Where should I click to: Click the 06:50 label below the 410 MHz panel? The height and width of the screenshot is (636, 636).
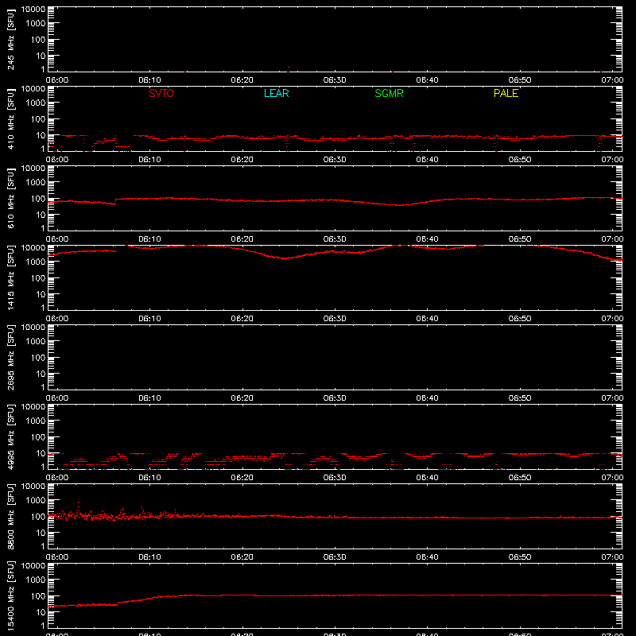(520, 160)
